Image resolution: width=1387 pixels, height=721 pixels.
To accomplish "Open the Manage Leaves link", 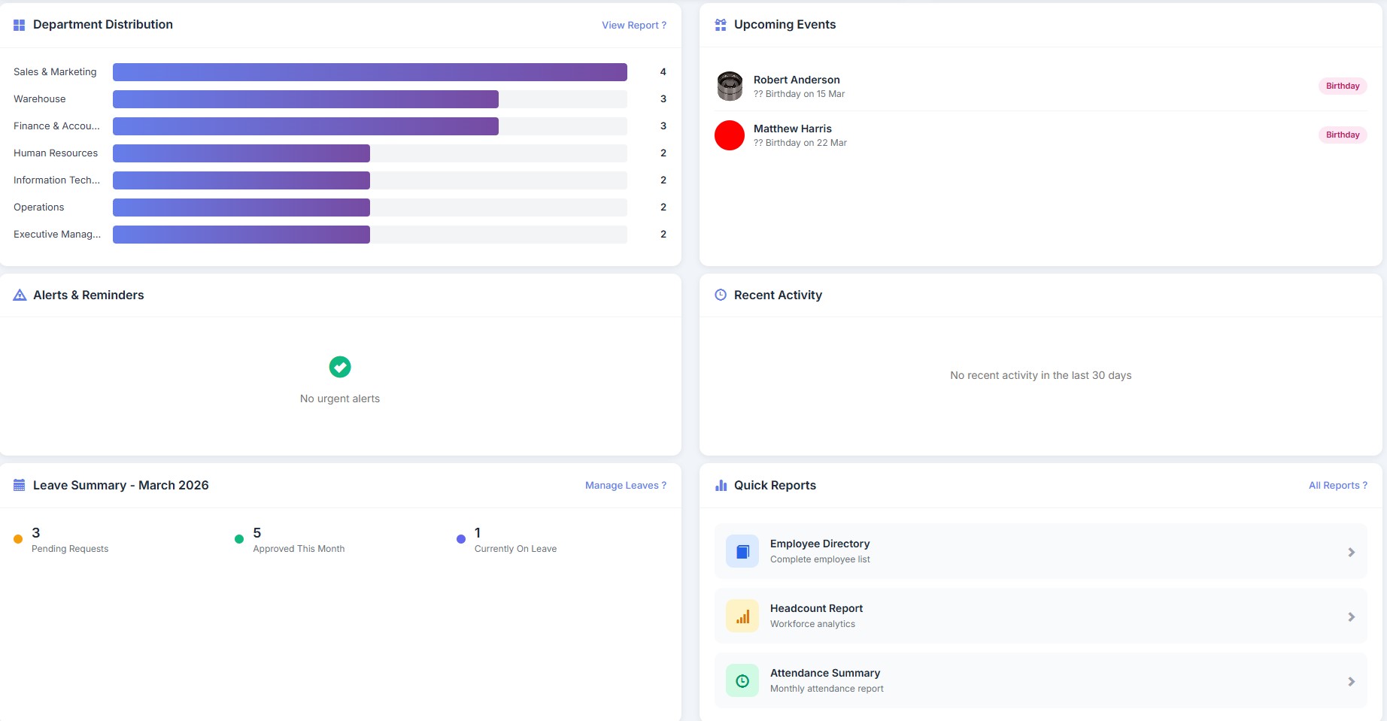I will point(625,485).
